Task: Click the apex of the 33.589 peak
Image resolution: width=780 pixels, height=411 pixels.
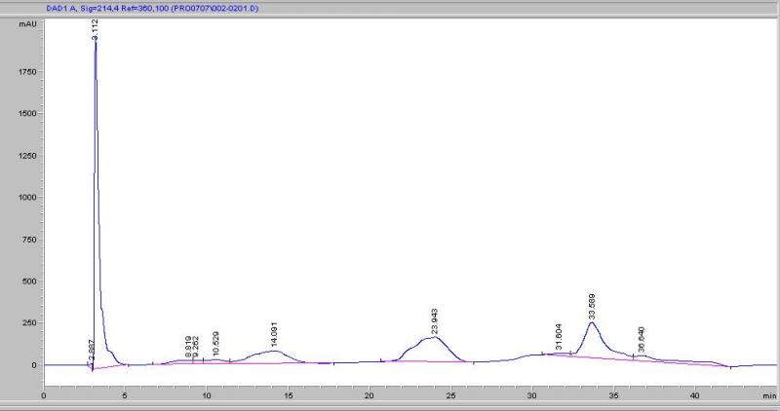Action: pos(591,322)
